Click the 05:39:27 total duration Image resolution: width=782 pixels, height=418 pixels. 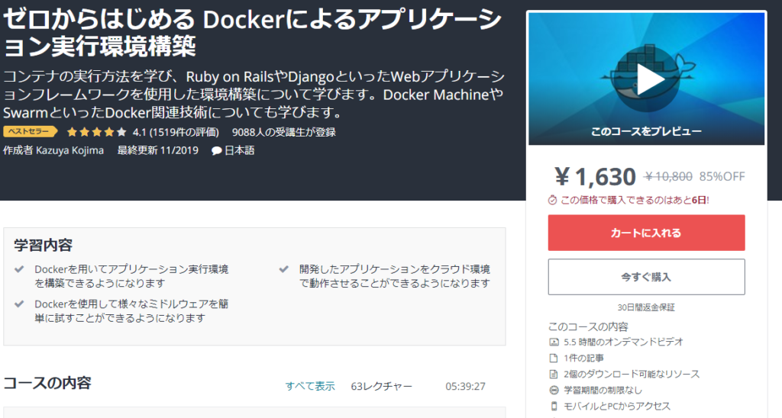click(465, 386)
